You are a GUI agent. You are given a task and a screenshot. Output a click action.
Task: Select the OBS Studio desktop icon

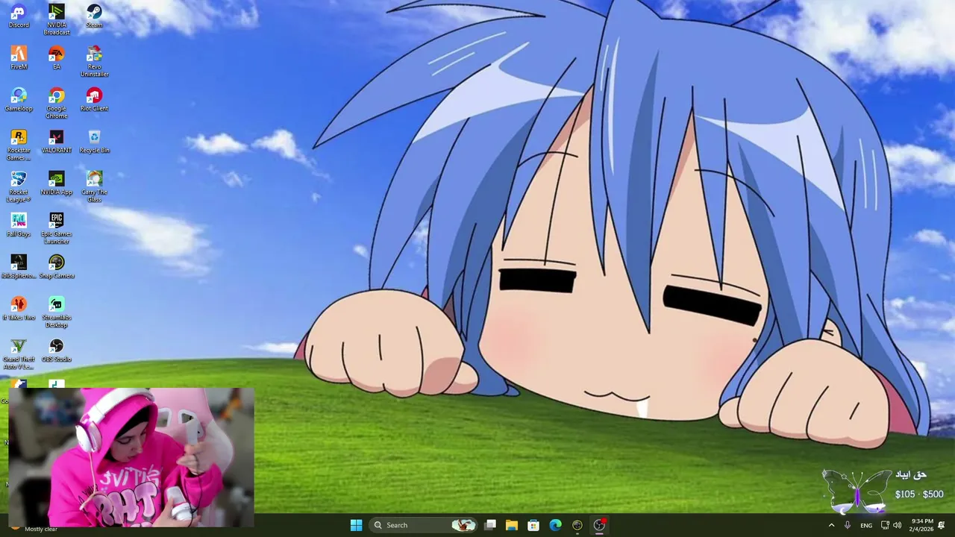57,351
